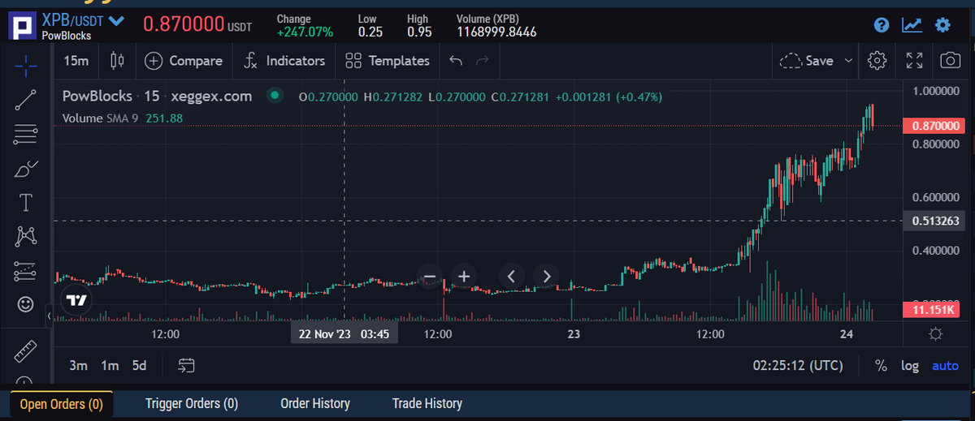Open the emoji icons tool

[x=26, y=304]
